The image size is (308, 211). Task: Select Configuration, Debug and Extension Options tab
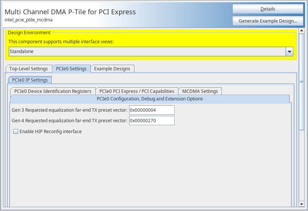pyautogui.click(x=150, y=99)
